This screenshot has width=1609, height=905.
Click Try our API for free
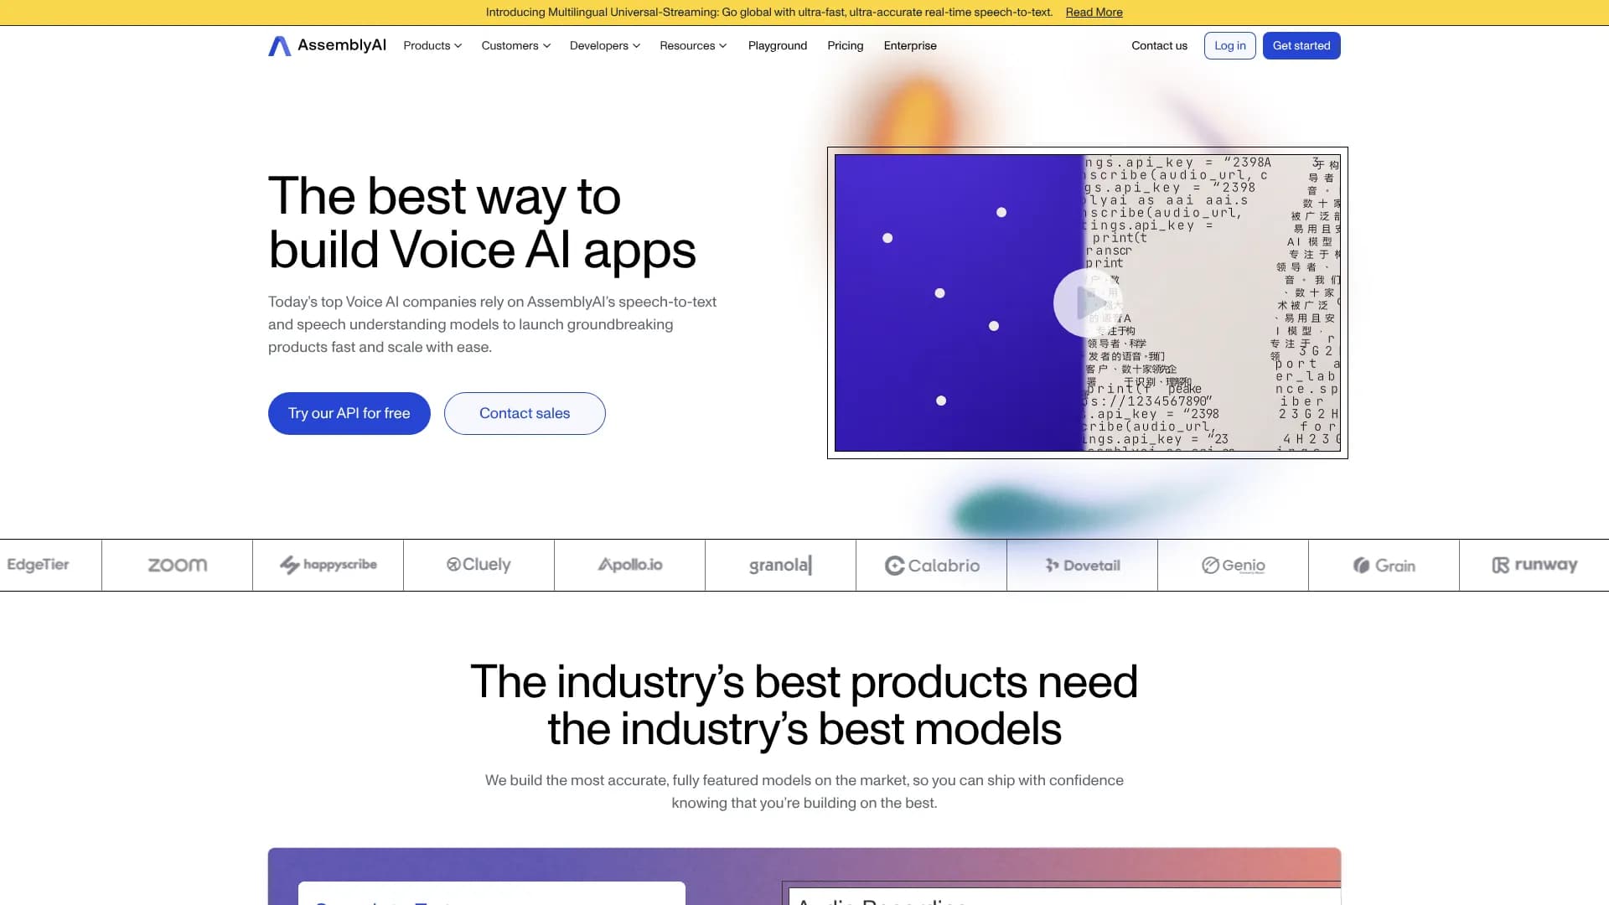point(349,413)
